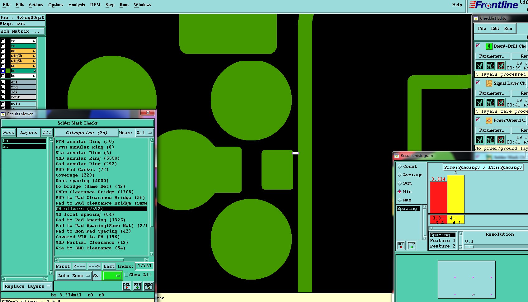The image size is (528, 302).
Task: Select 'SM slivers (2592)' category row
Action: pos(101,209)
